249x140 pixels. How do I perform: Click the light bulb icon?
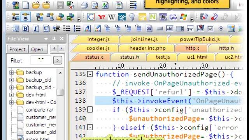tap(132, 17)
